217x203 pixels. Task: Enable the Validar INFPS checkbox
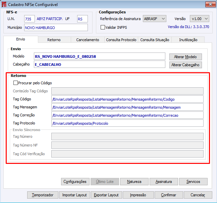click(103, 27)
